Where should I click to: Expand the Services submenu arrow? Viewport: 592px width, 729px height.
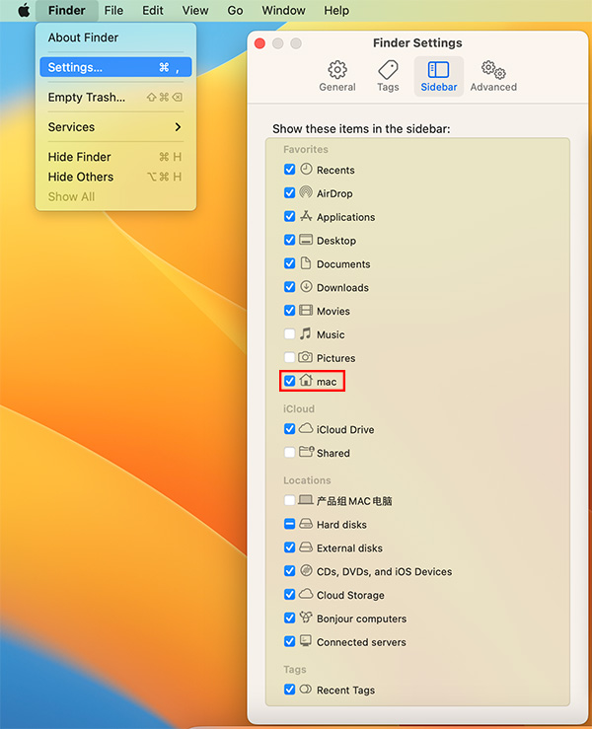pyautogui.click(x=178, y=127)
